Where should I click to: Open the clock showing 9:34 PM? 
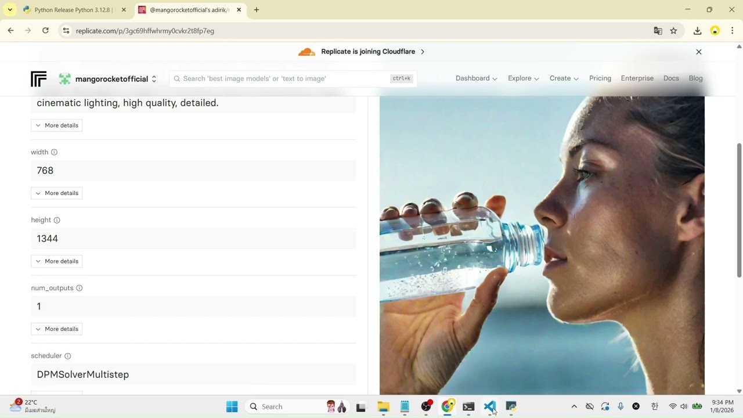click(722, 406)
